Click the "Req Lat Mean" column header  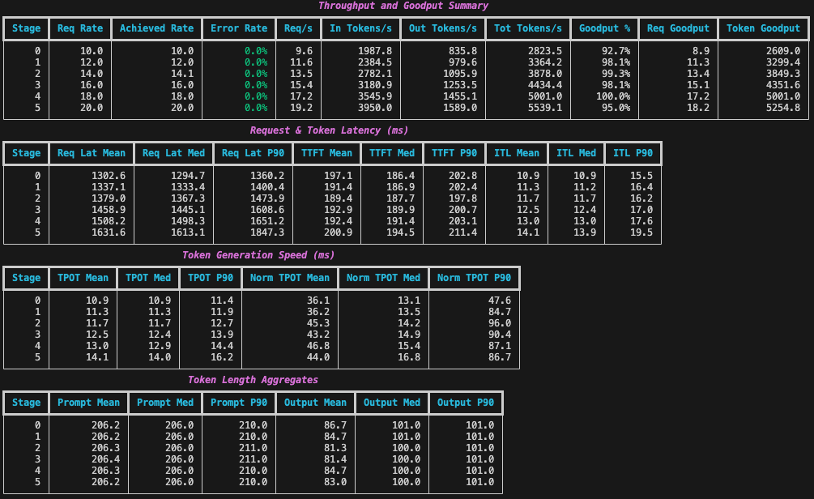click(x=92, y=153)
